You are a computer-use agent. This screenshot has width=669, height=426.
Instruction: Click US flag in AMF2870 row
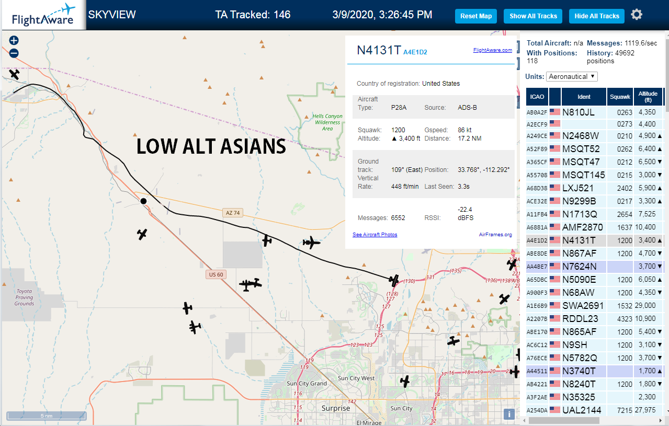click(x=554, y=227)
